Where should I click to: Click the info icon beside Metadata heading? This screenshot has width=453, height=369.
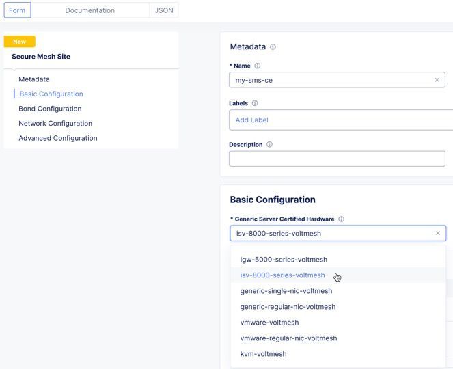coord(273,47)
